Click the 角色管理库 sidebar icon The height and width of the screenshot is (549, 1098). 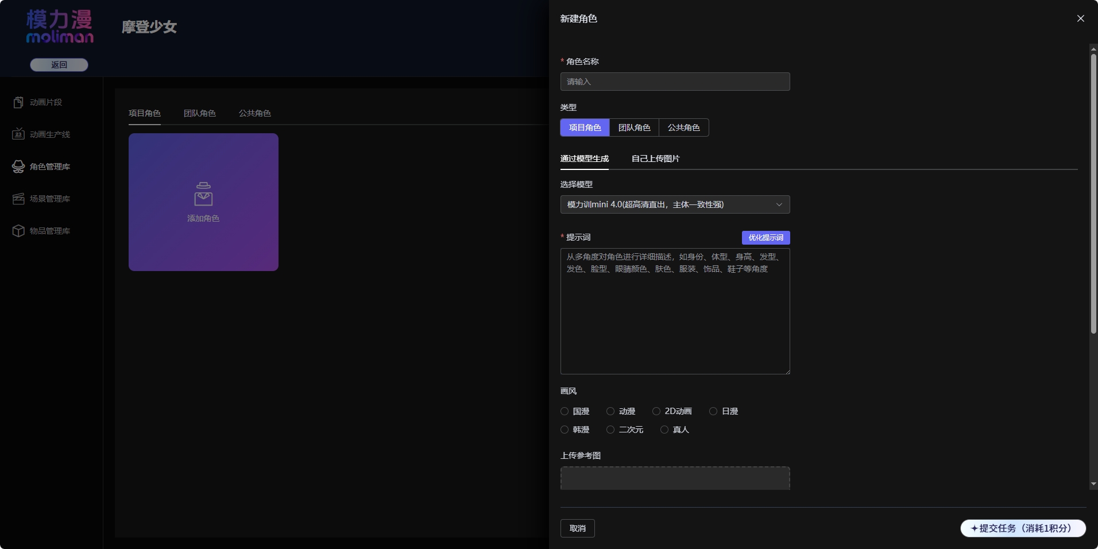[x=18, y=167]
